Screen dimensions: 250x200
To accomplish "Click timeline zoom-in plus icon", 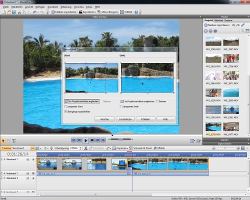I will (238, 148).
